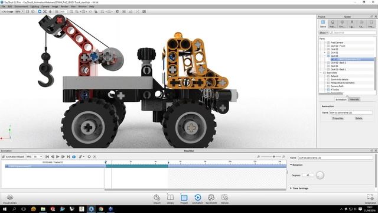The image size is (378, 213).
Task: Adjust the rotation degrees dial
Action: pos(320,175)
